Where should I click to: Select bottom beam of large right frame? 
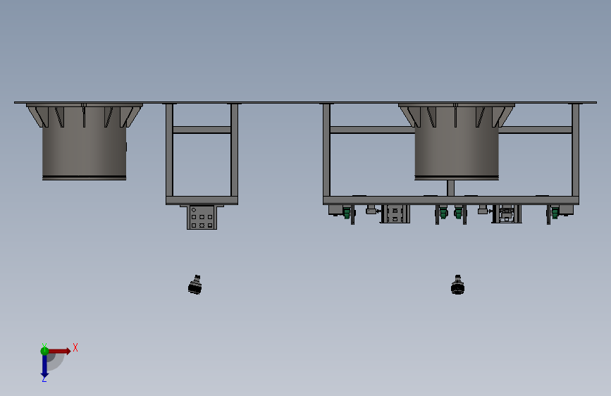point(451,200)
